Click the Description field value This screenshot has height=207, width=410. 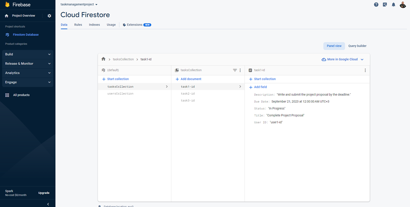click(x=314, y=95)
